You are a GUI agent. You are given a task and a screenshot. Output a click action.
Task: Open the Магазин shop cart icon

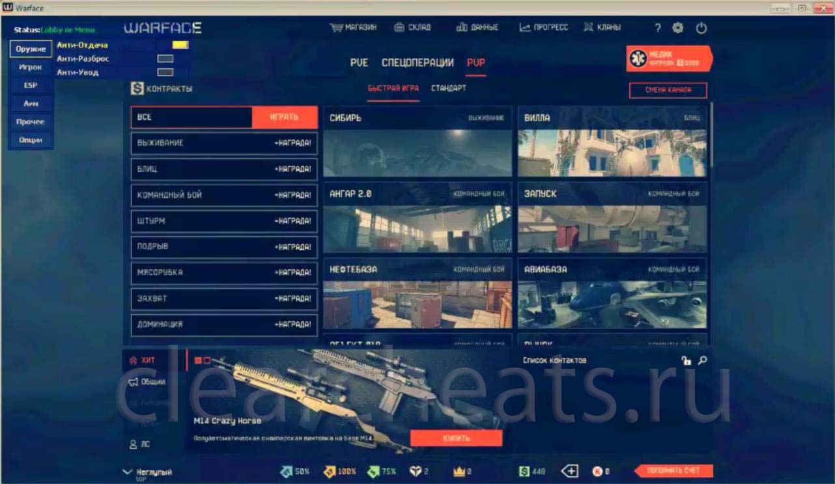336,28
